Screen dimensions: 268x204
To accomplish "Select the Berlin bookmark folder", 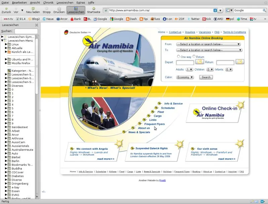I will point(15,161).
